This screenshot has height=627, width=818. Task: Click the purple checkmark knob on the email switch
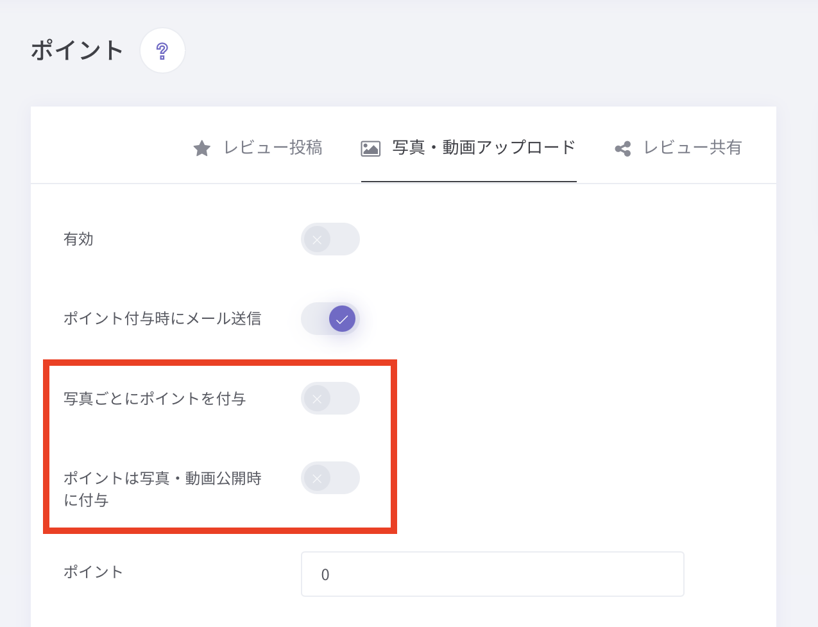point(342,319)
